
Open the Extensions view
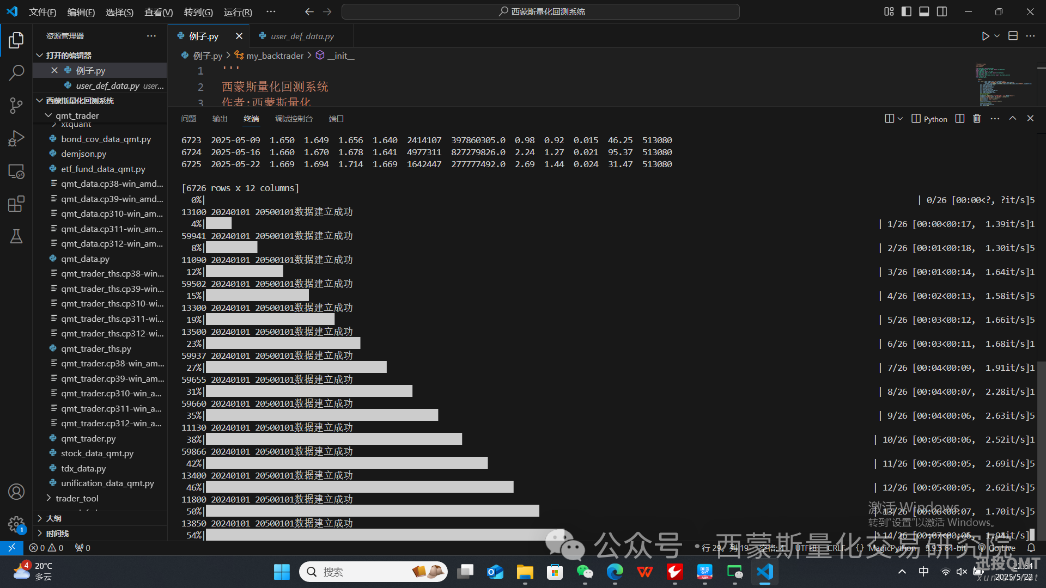16,204
